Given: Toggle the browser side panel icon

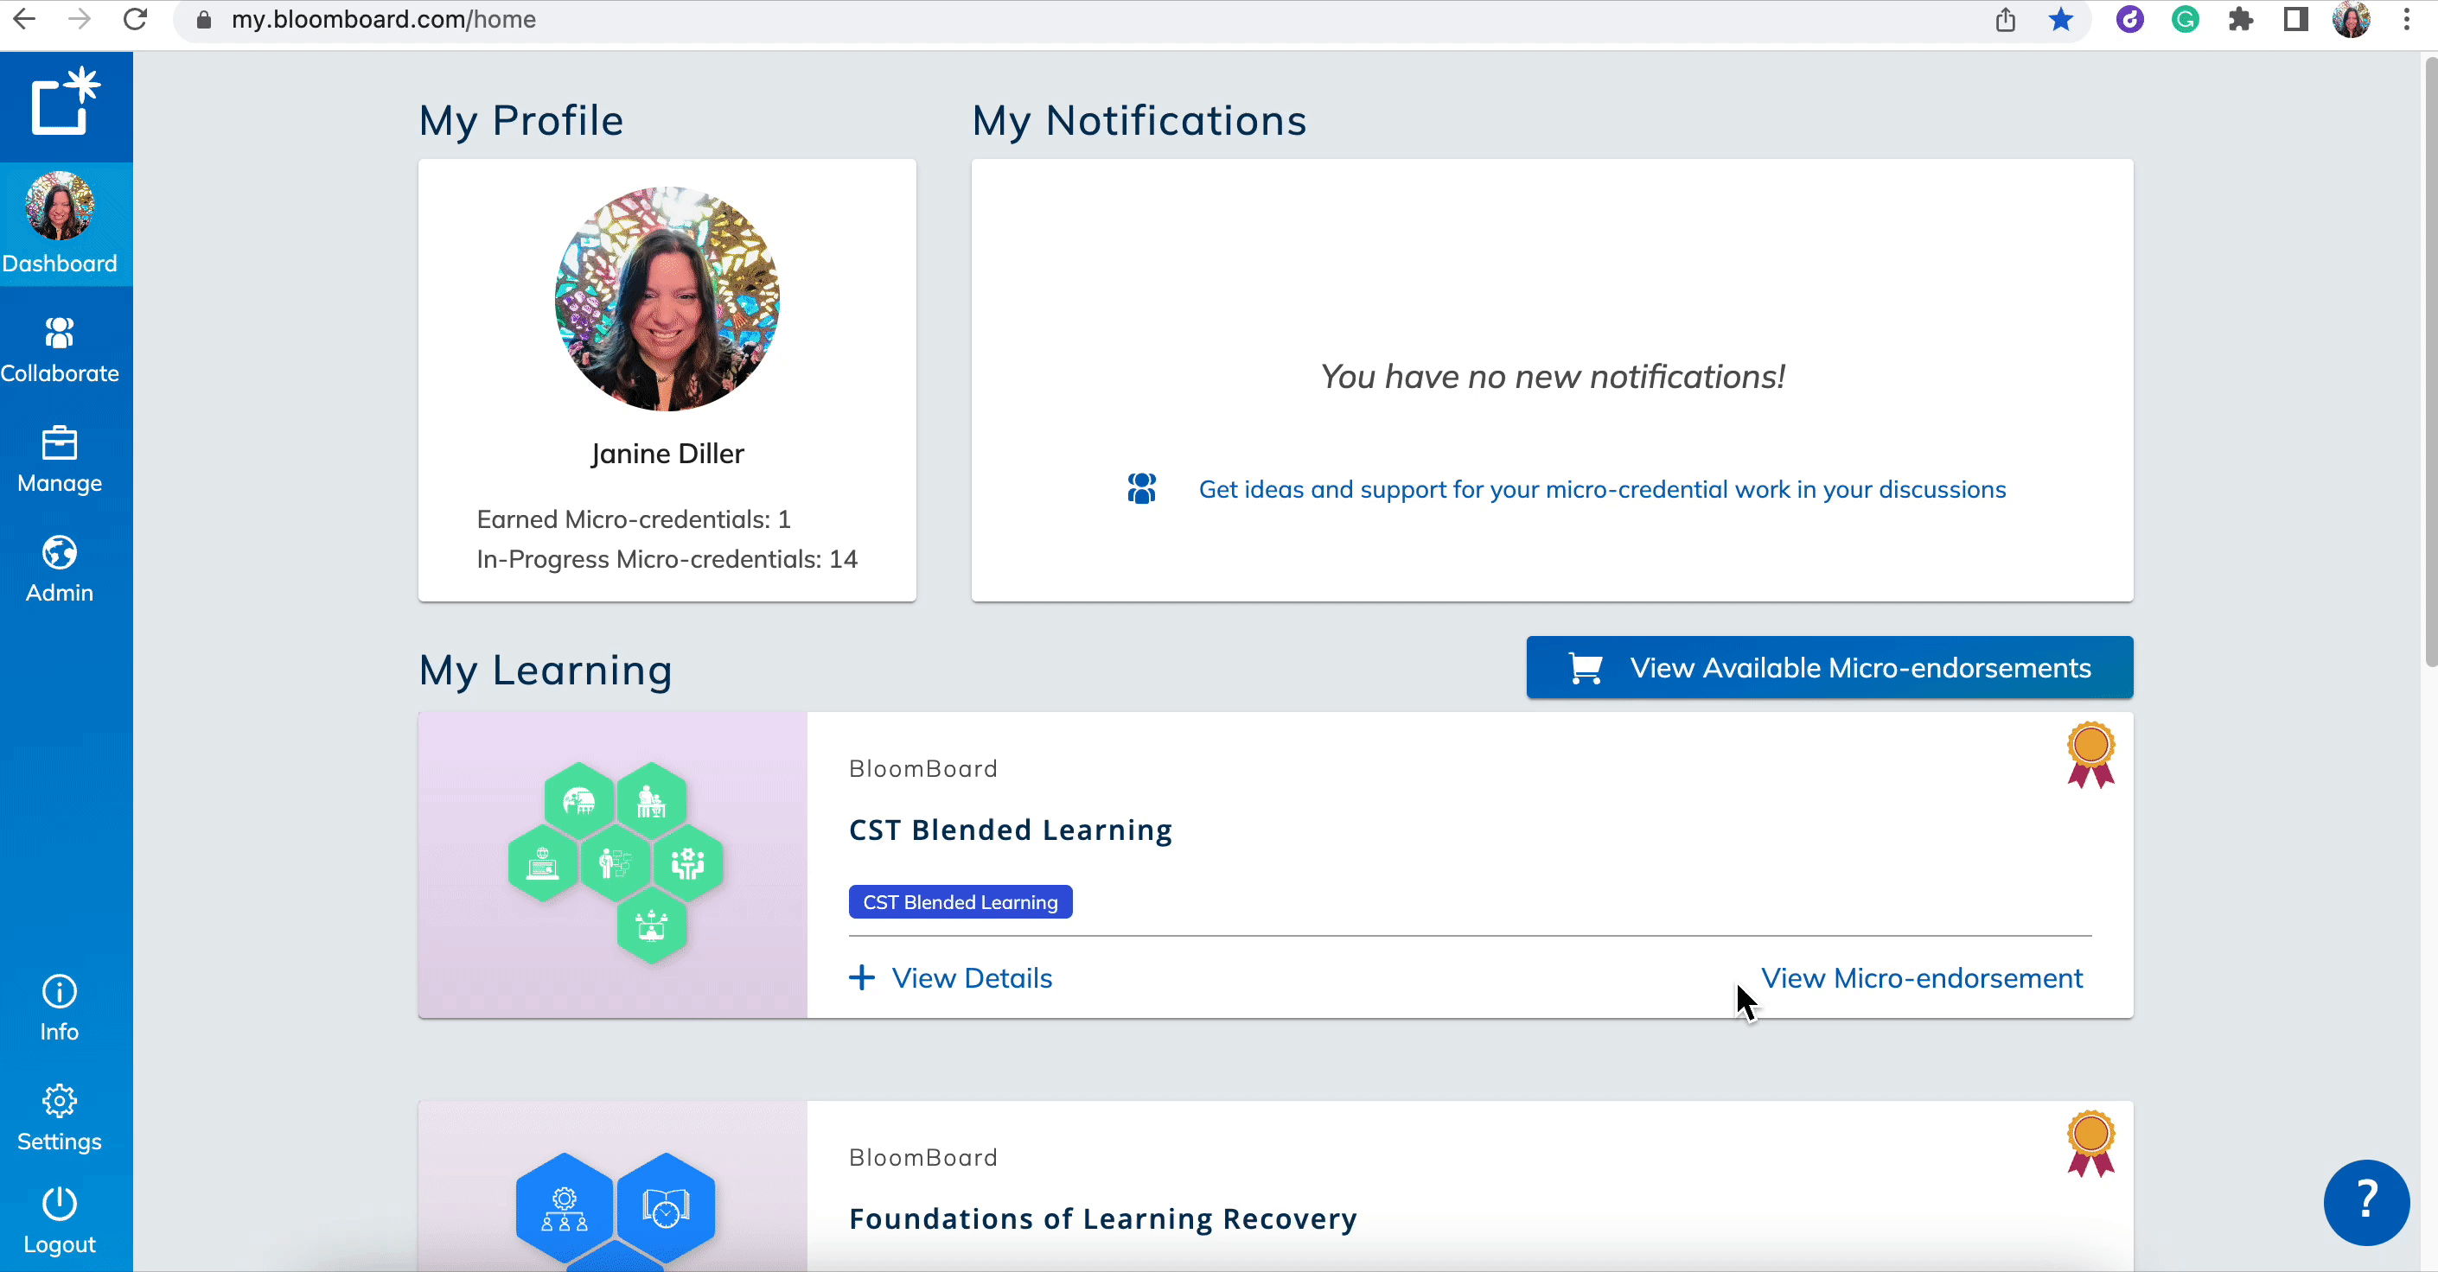Looking at the screenshot, I should (2296, 20).
